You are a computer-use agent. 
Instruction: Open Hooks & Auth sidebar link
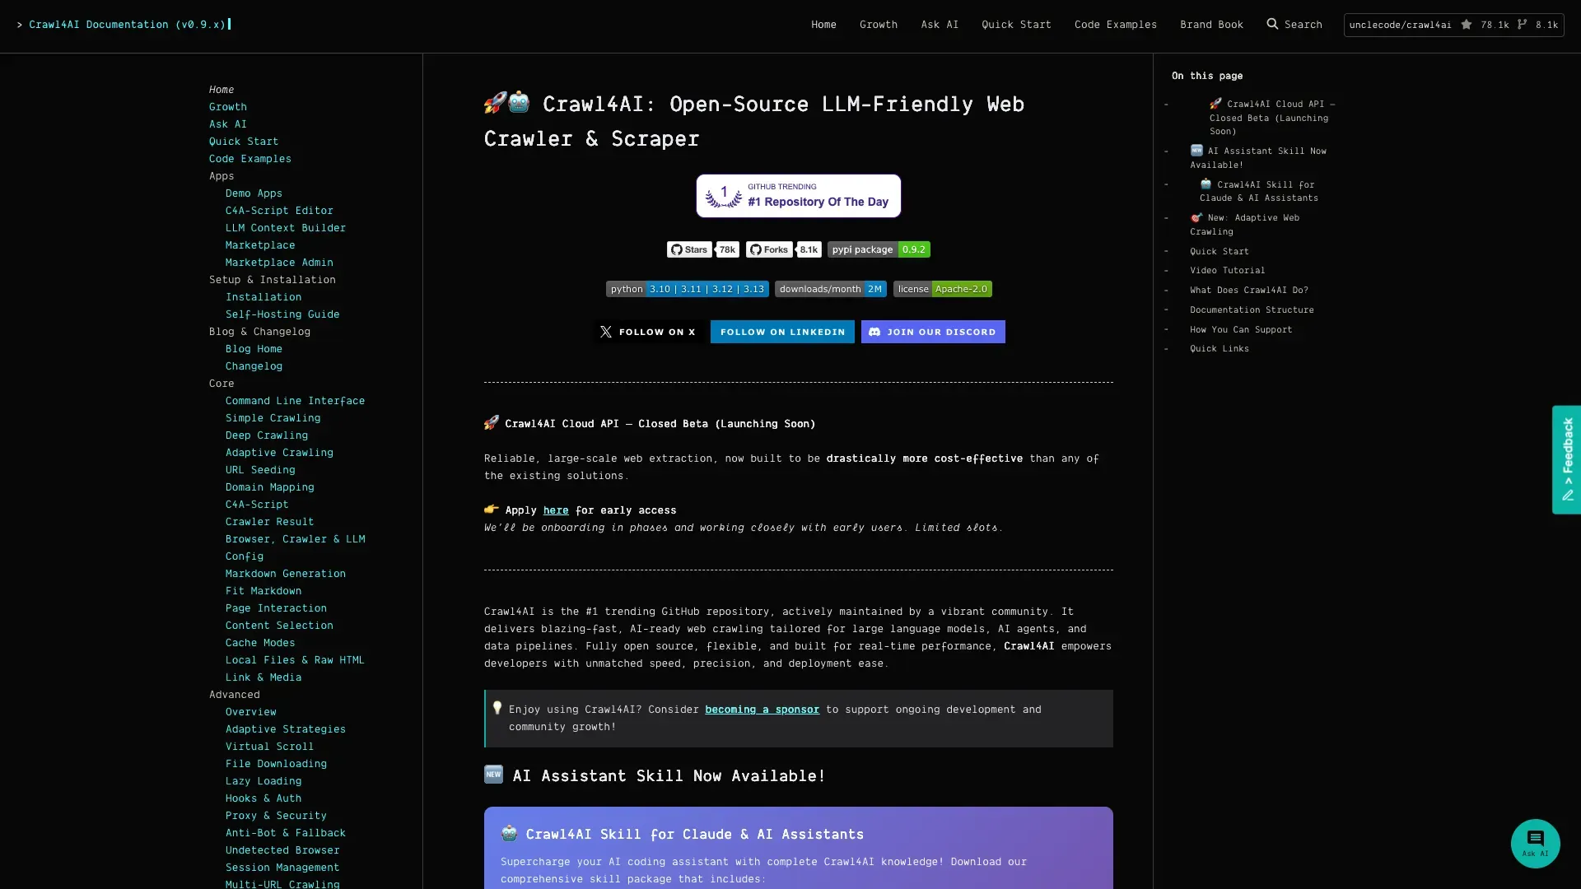click(x=263, y=798)
